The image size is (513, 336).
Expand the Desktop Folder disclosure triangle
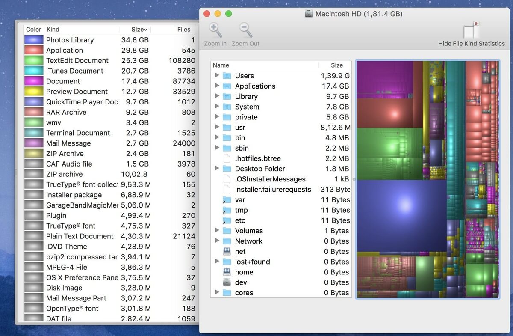217,168
